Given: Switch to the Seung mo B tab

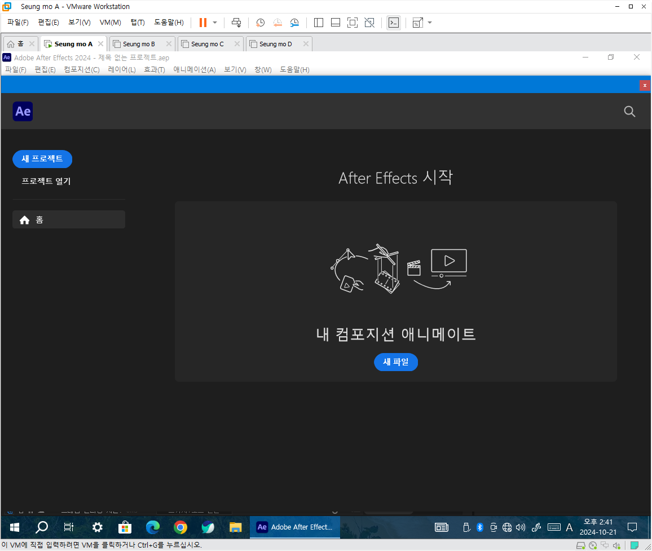Looking at the screenshot, I should (x=139, y=43).
